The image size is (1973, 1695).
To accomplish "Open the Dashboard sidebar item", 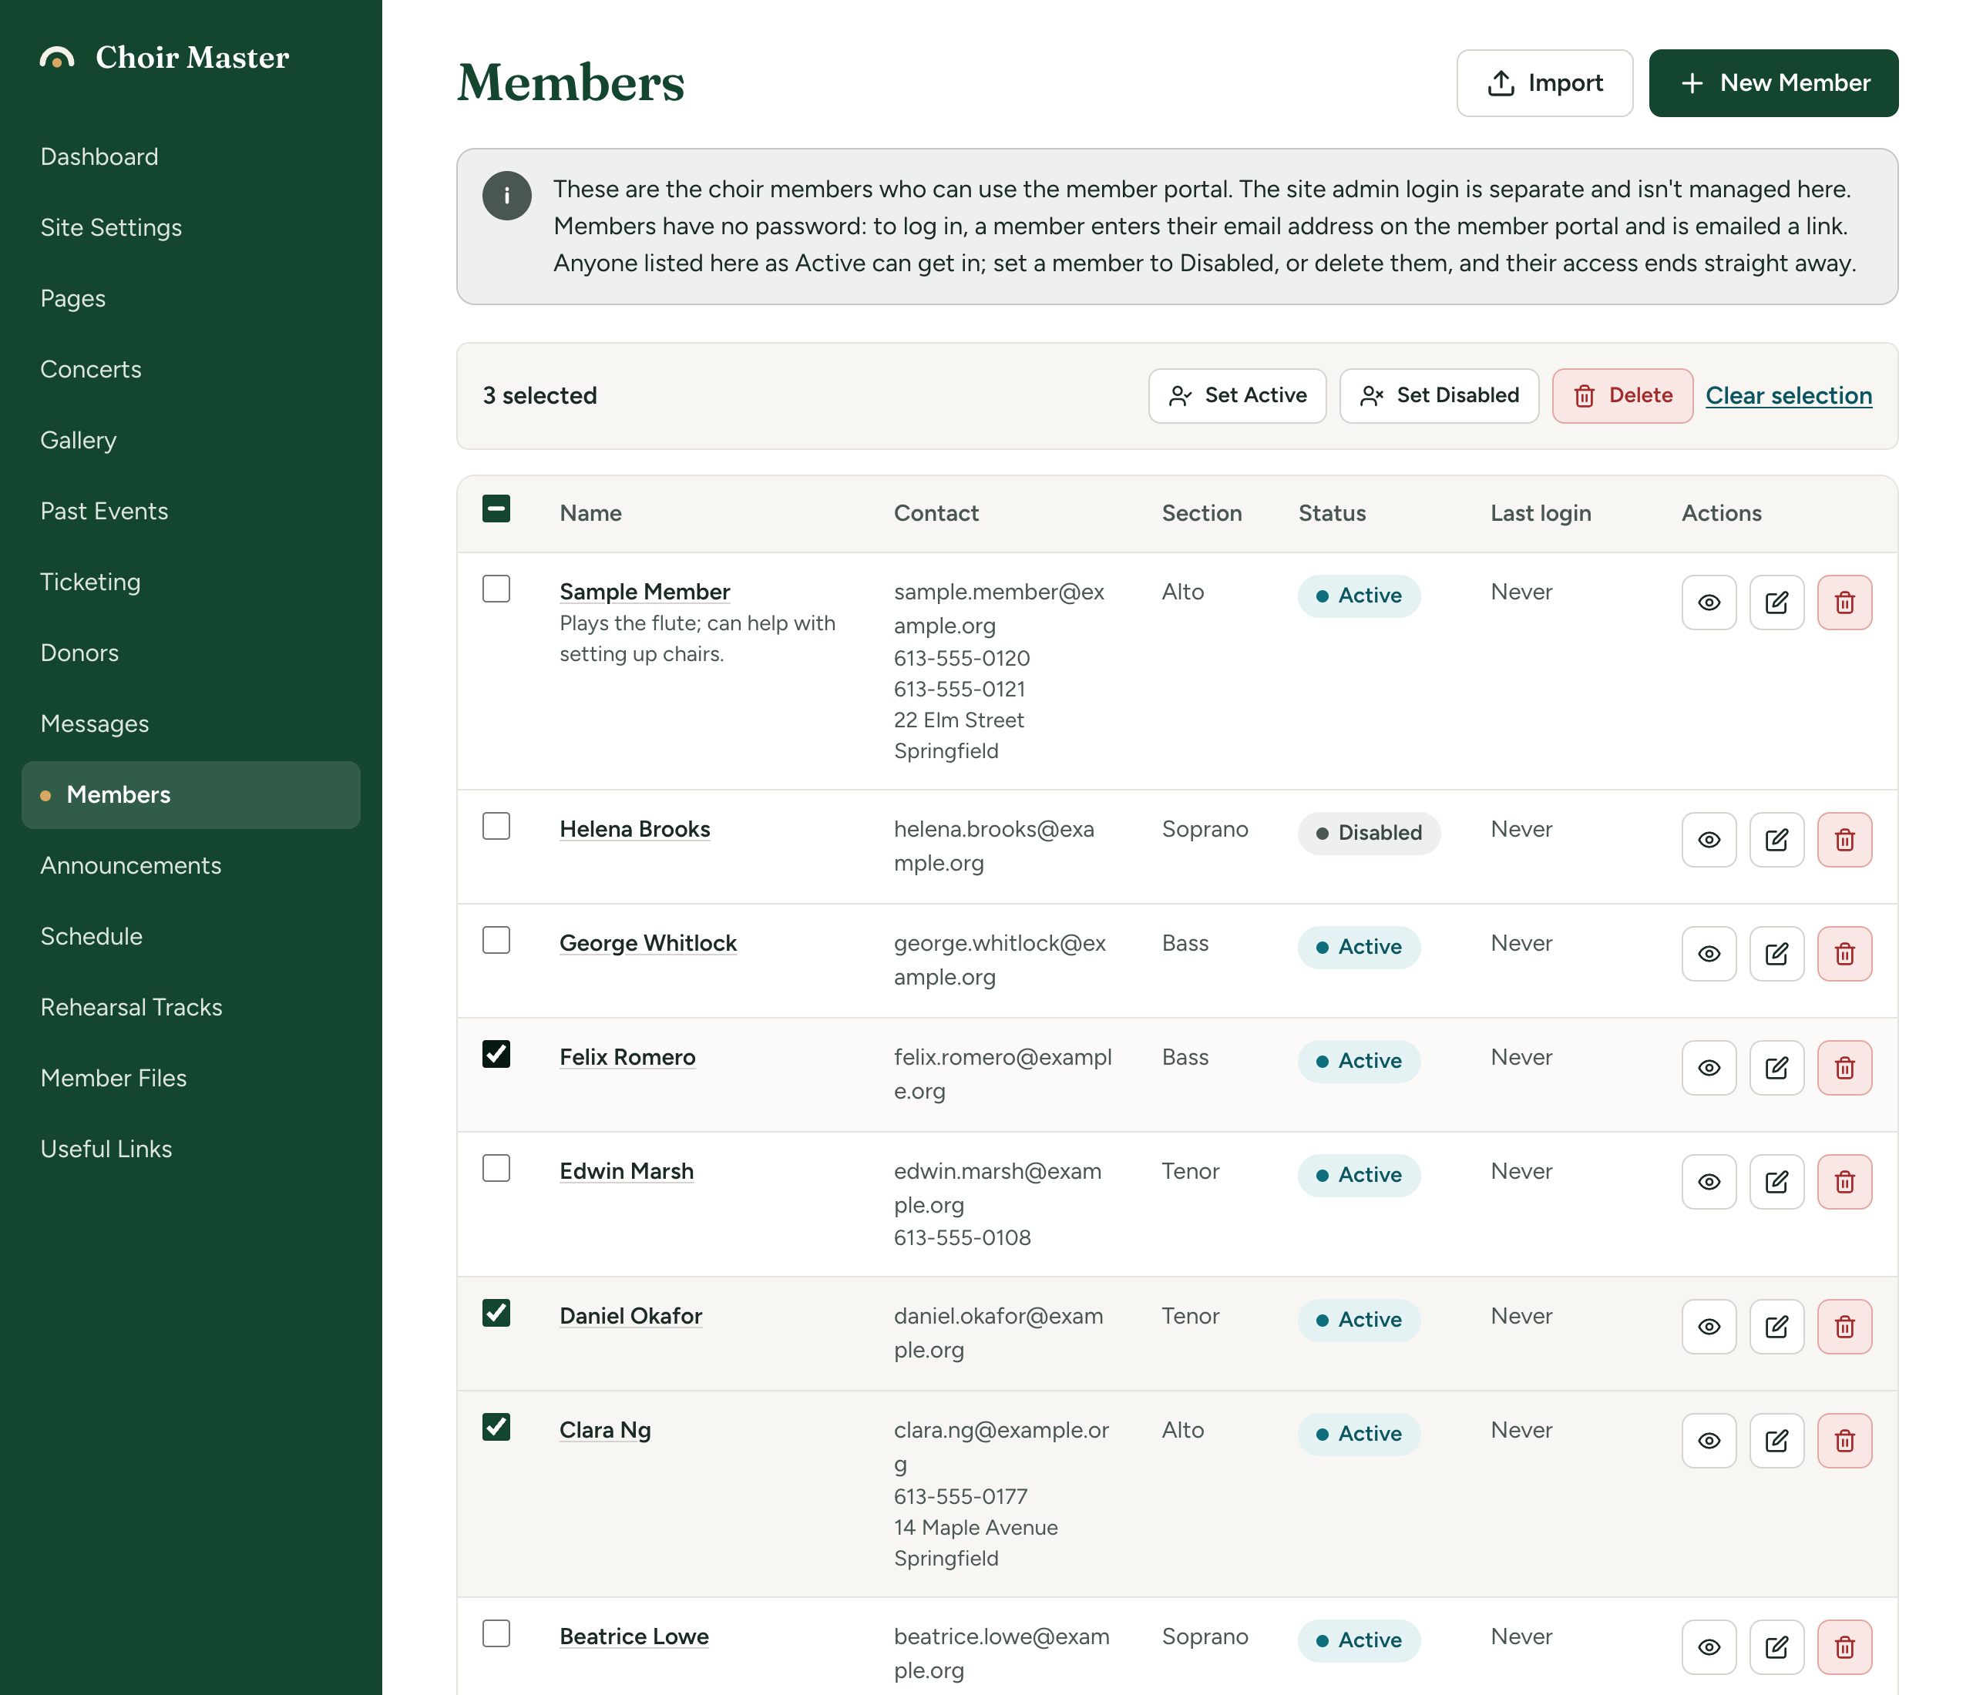I will coord(190,157).
